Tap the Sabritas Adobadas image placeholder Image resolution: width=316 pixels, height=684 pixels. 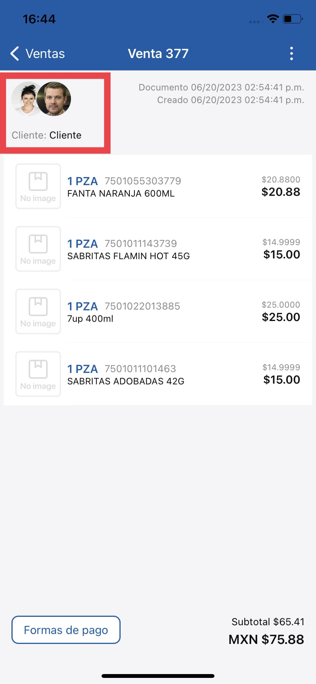tap(38, 374)
